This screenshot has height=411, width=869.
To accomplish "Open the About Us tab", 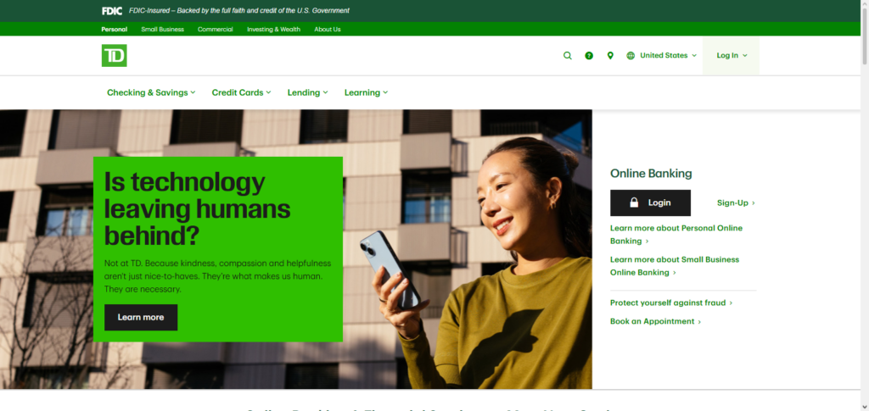I will [x=328, y=30].
